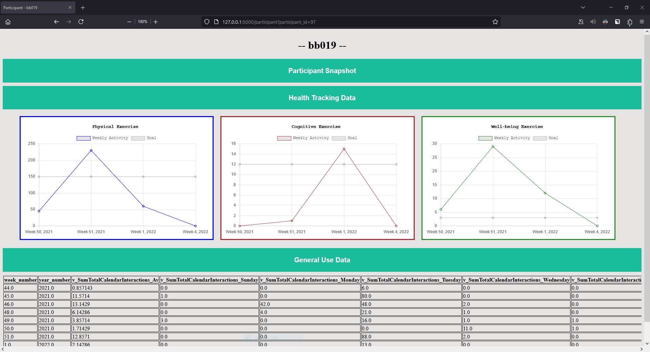The width and height of the screenshot is (650, 352).
Task: Open the account profile icon
Action: (x=581, y=22)
